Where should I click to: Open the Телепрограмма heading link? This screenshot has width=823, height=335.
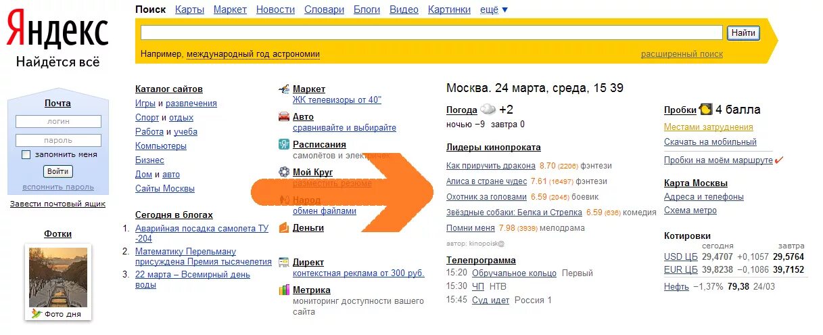click(x=481, y=260)
